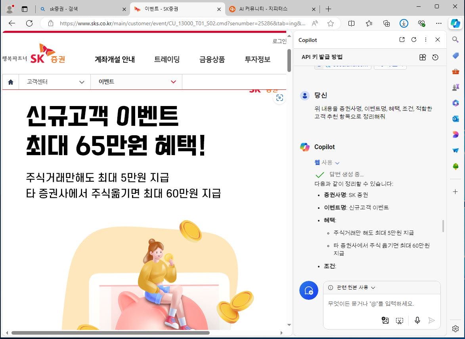Click the Copilot chat scrollbar thumb
Image resolution: width=465 pixels, height=339 pixels.
[x=443, y=226]
